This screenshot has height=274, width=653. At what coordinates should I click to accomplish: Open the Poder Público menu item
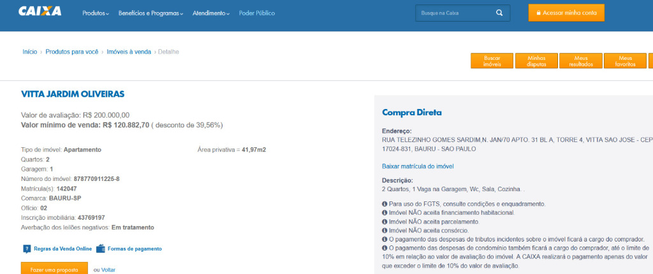(257, 13)
